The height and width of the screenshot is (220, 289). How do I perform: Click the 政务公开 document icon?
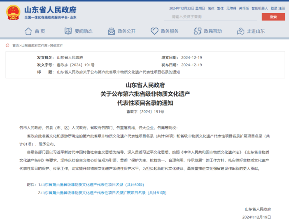coord(112,31)
